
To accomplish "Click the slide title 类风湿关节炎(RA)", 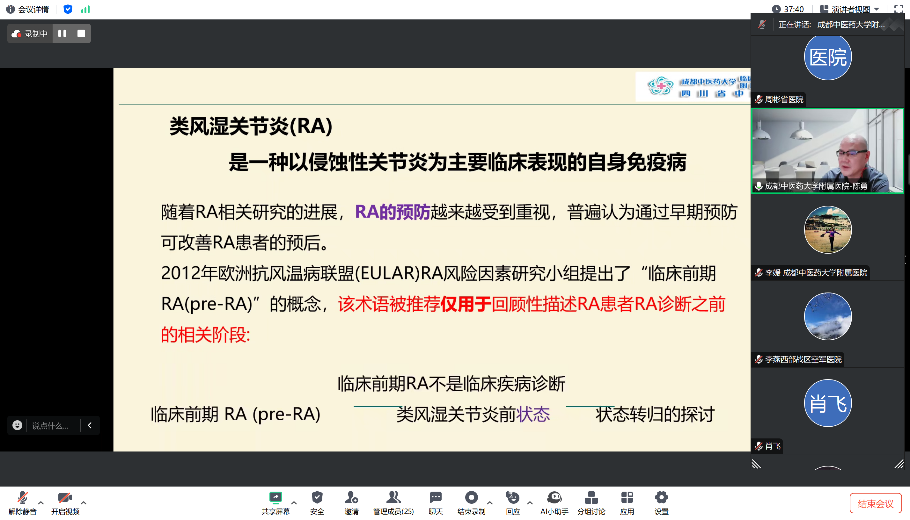I will pos(251,126).
